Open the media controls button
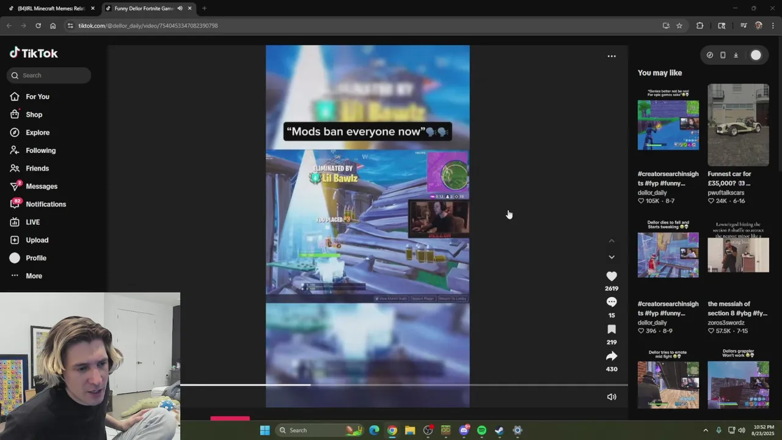This screenshot has height=440, width=782. [x=744, y=26]
